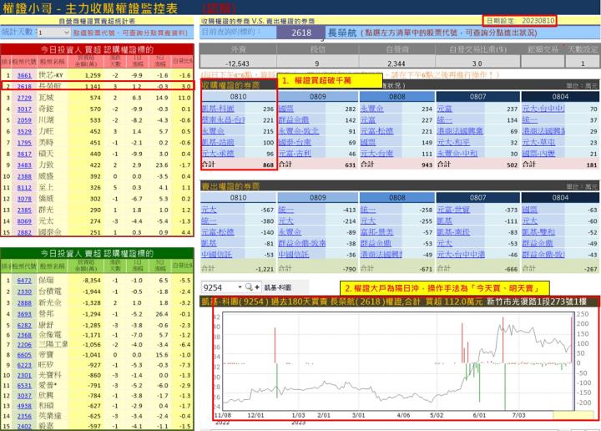Open stock code 2385 群光 link

(24, 210)
